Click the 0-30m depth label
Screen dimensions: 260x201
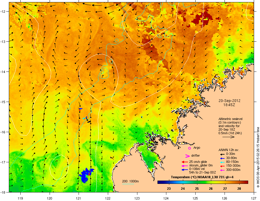click(230, 154)
